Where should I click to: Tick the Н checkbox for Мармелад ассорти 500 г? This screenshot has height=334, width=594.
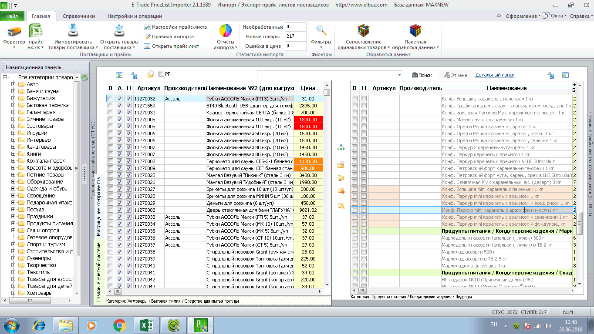click(364, 252)
